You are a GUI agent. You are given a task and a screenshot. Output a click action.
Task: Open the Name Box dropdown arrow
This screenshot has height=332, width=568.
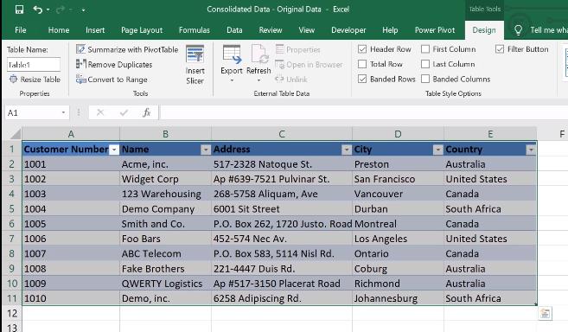63,112
